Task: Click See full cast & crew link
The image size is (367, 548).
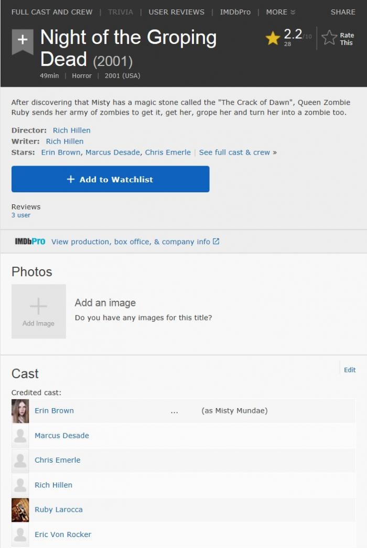Action: (238, 152)
